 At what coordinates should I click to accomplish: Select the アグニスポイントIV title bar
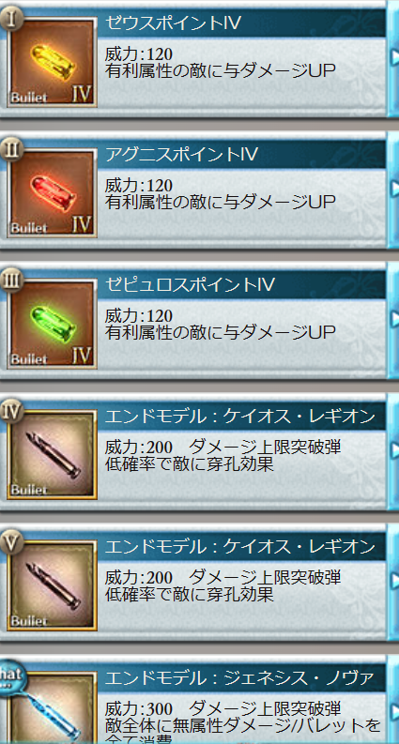tap(242, 154)
